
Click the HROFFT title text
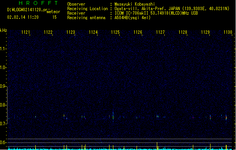(38, 3)
